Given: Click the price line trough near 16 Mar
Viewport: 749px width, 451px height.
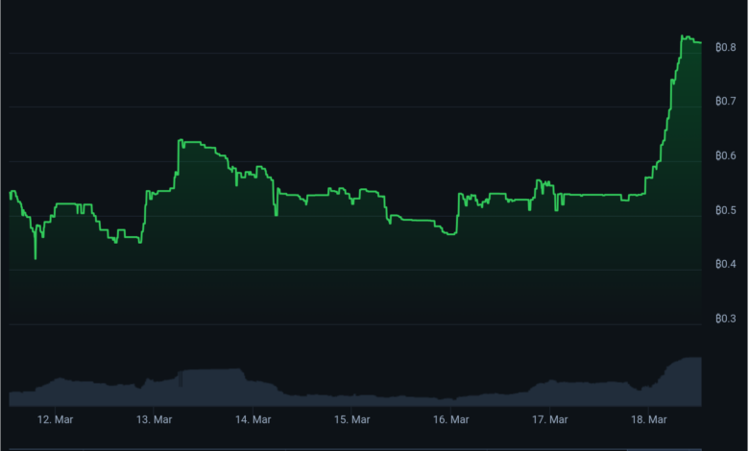Looking at the screenshot, I should click(x=449, y=233).
